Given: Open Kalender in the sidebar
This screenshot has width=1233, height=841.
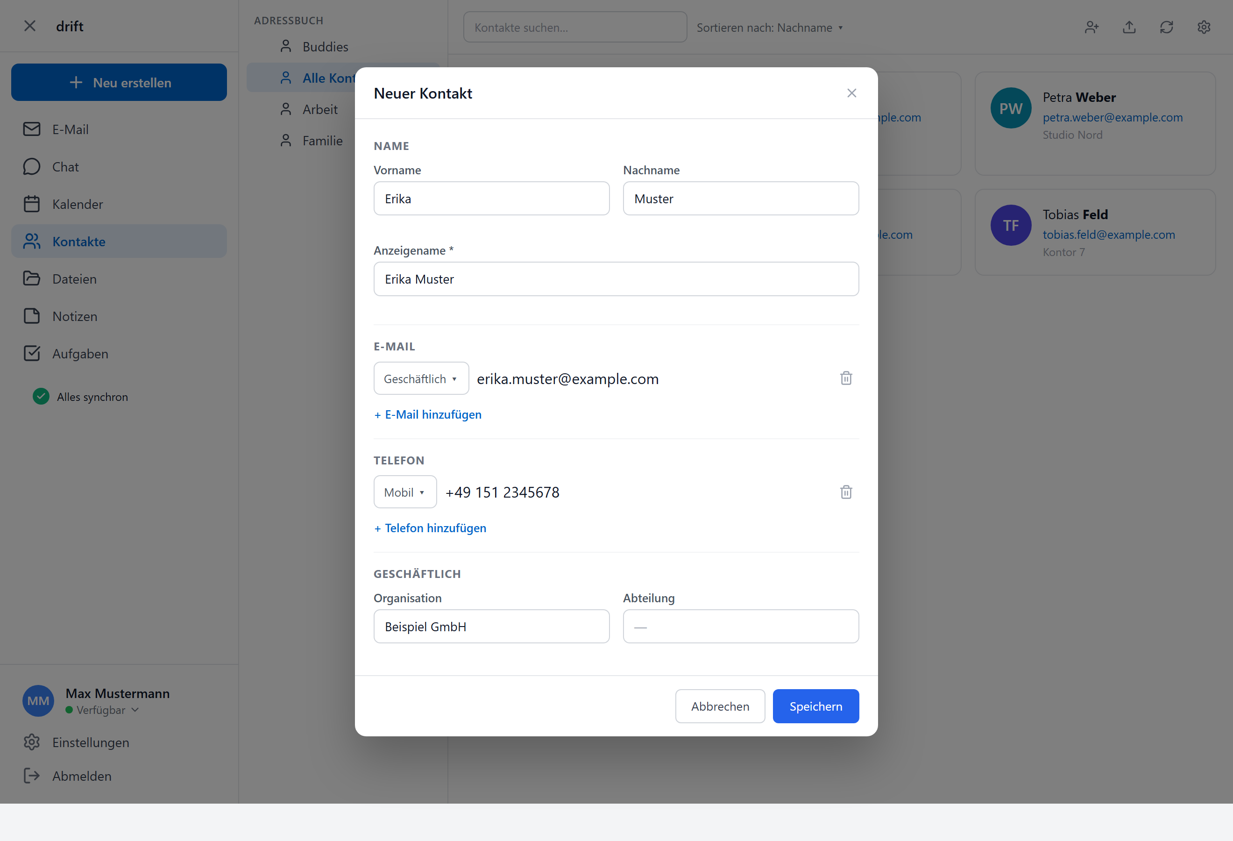Looking at the screenshot, I should pyautogui.click(x=119, y=204).
